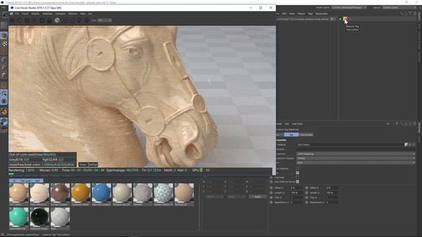Click the up arrow in Attributes manager

(x=397, y=124)
